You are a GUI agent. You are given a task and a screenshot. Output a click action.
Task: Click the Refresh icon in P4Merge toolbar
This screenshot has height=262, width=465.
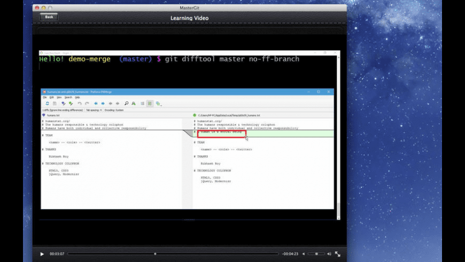coord(47,103)
